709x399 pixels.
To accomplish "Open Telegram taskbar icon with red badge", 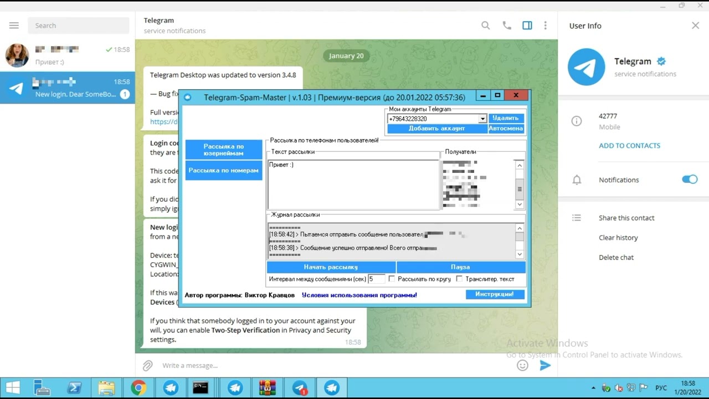I will pos(300,388).
